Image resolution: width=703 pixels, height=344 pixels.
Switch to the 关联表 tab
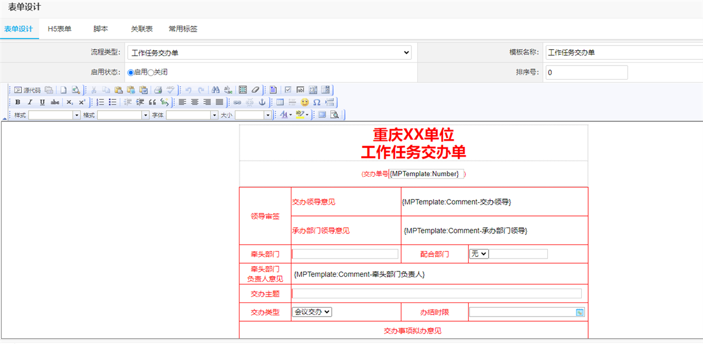[142, 29]
